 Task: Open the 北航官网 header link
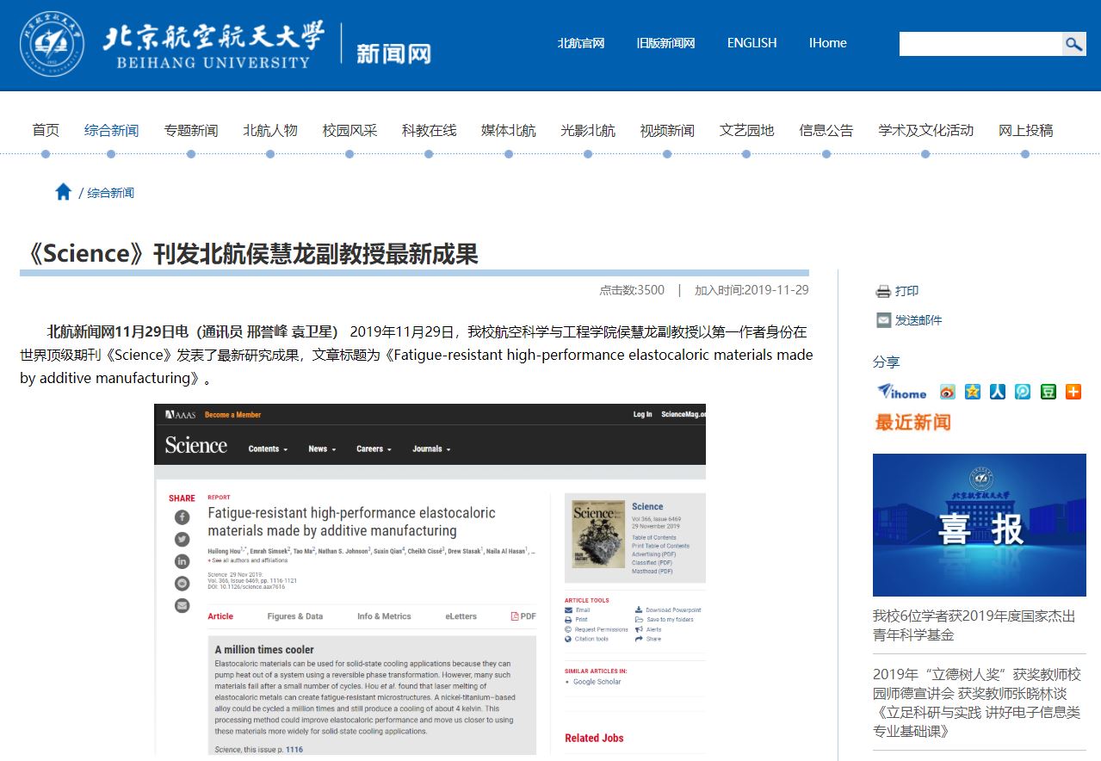[581, 43]
